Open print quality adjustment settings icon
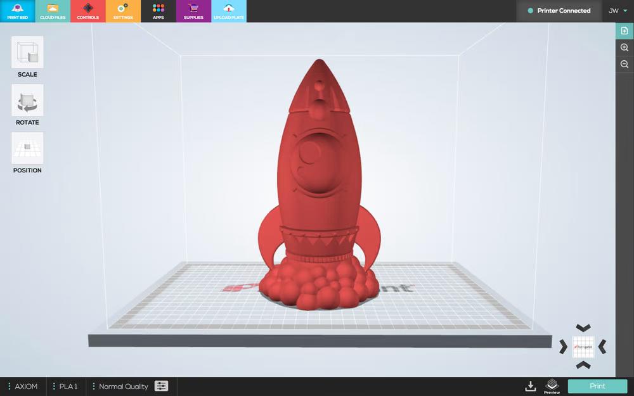Screen dimensions: 634x396 [162, 386]
